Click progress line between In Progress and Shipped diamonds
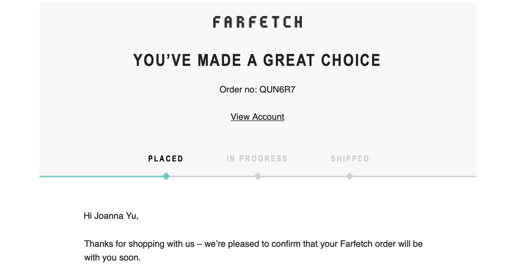Viewport: 525px width, 270px height. tap(304, 176)
